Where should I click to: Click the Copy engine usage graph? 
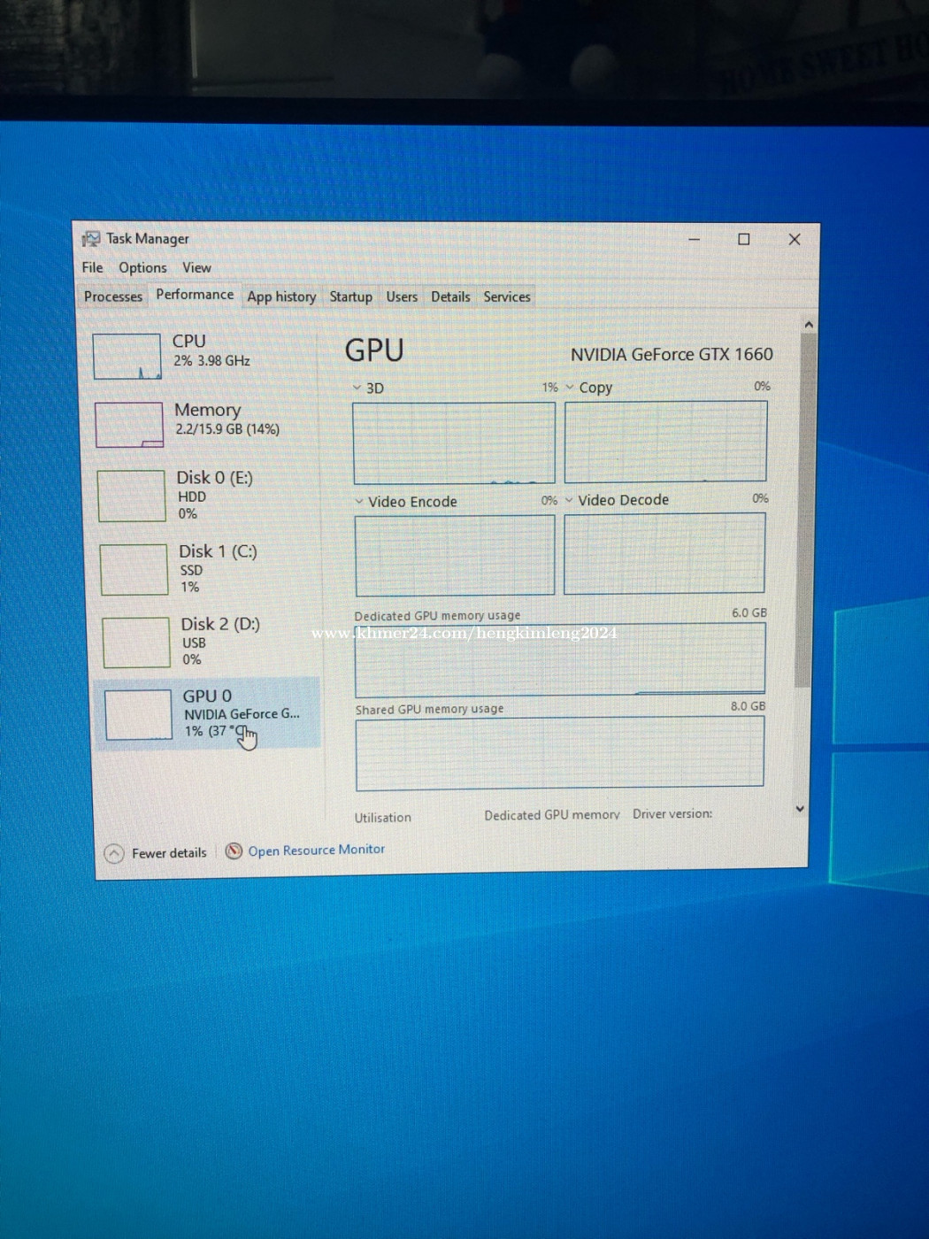665,442
